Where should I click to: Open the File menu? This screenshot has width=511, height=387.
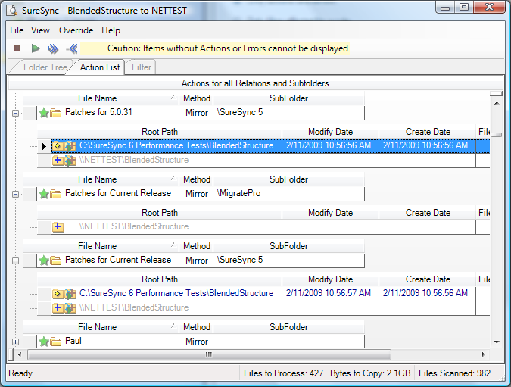point(17,30)
